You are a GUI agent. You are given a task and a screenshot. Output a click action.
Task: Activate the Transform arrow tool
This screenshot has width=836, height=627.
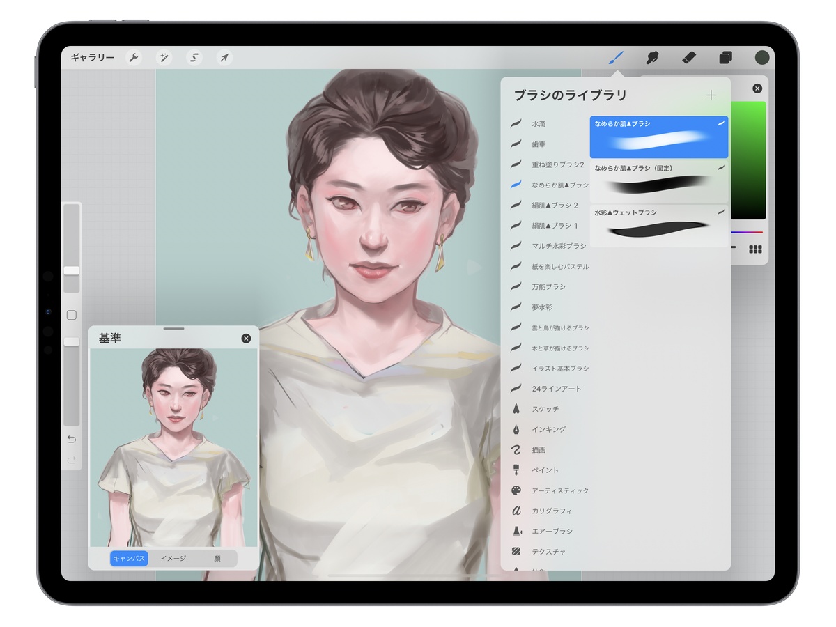point(224,58)
